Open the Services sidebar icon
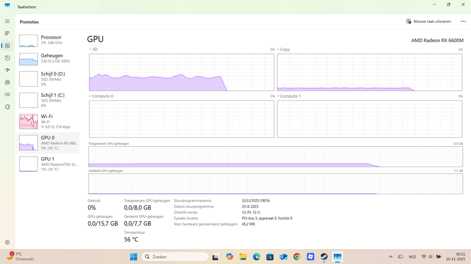Image resolution: width=471 pixels, height=264 pixels. (8, 107)
